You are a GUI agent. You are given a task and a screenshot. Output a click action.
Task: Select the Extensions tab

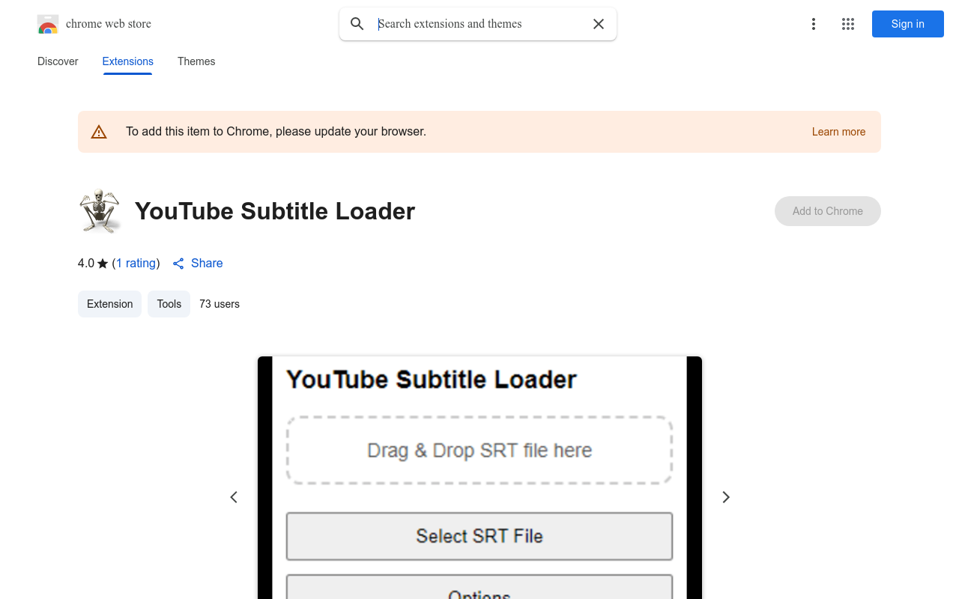[128, 61]
